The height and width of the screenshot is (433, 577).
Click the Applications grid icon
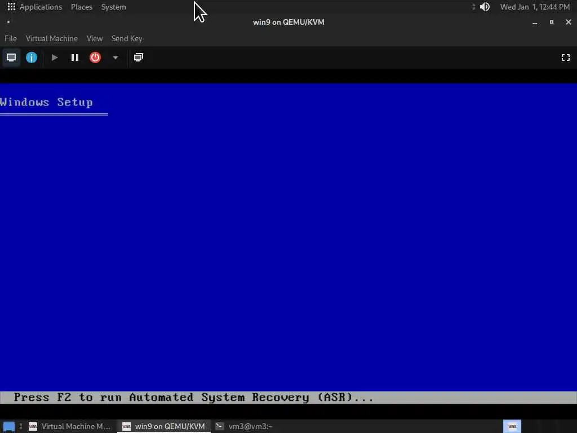click(11, 7)
